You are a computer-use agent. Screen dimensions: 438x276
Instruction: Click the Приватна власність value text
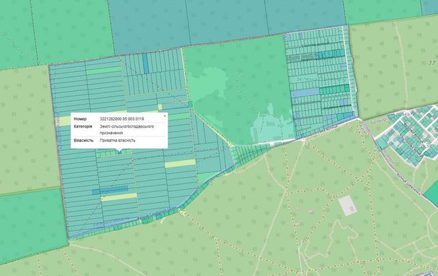pyautogui.click(x=117, y=140)
